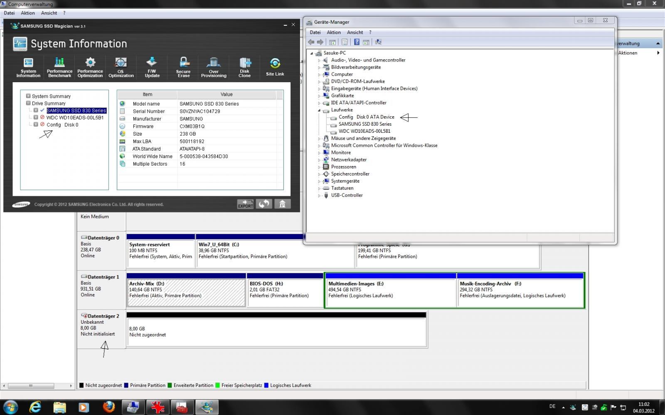
Task: Open the Site Link icon
Action: coord(275,67)
